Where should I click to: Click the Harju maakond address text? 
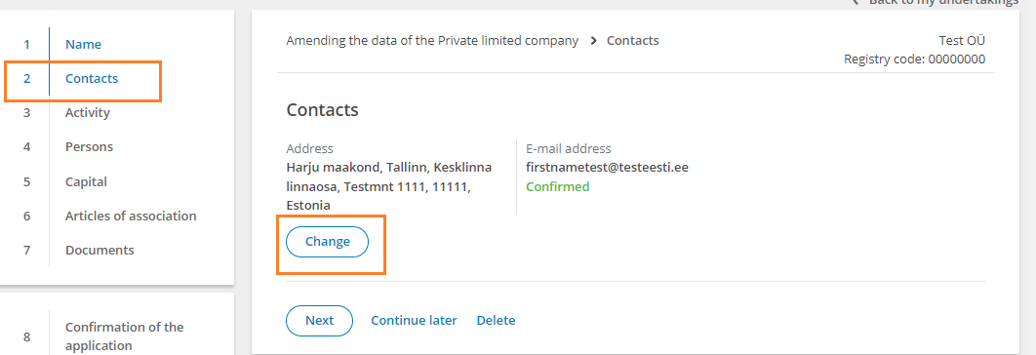click(389, 186)
